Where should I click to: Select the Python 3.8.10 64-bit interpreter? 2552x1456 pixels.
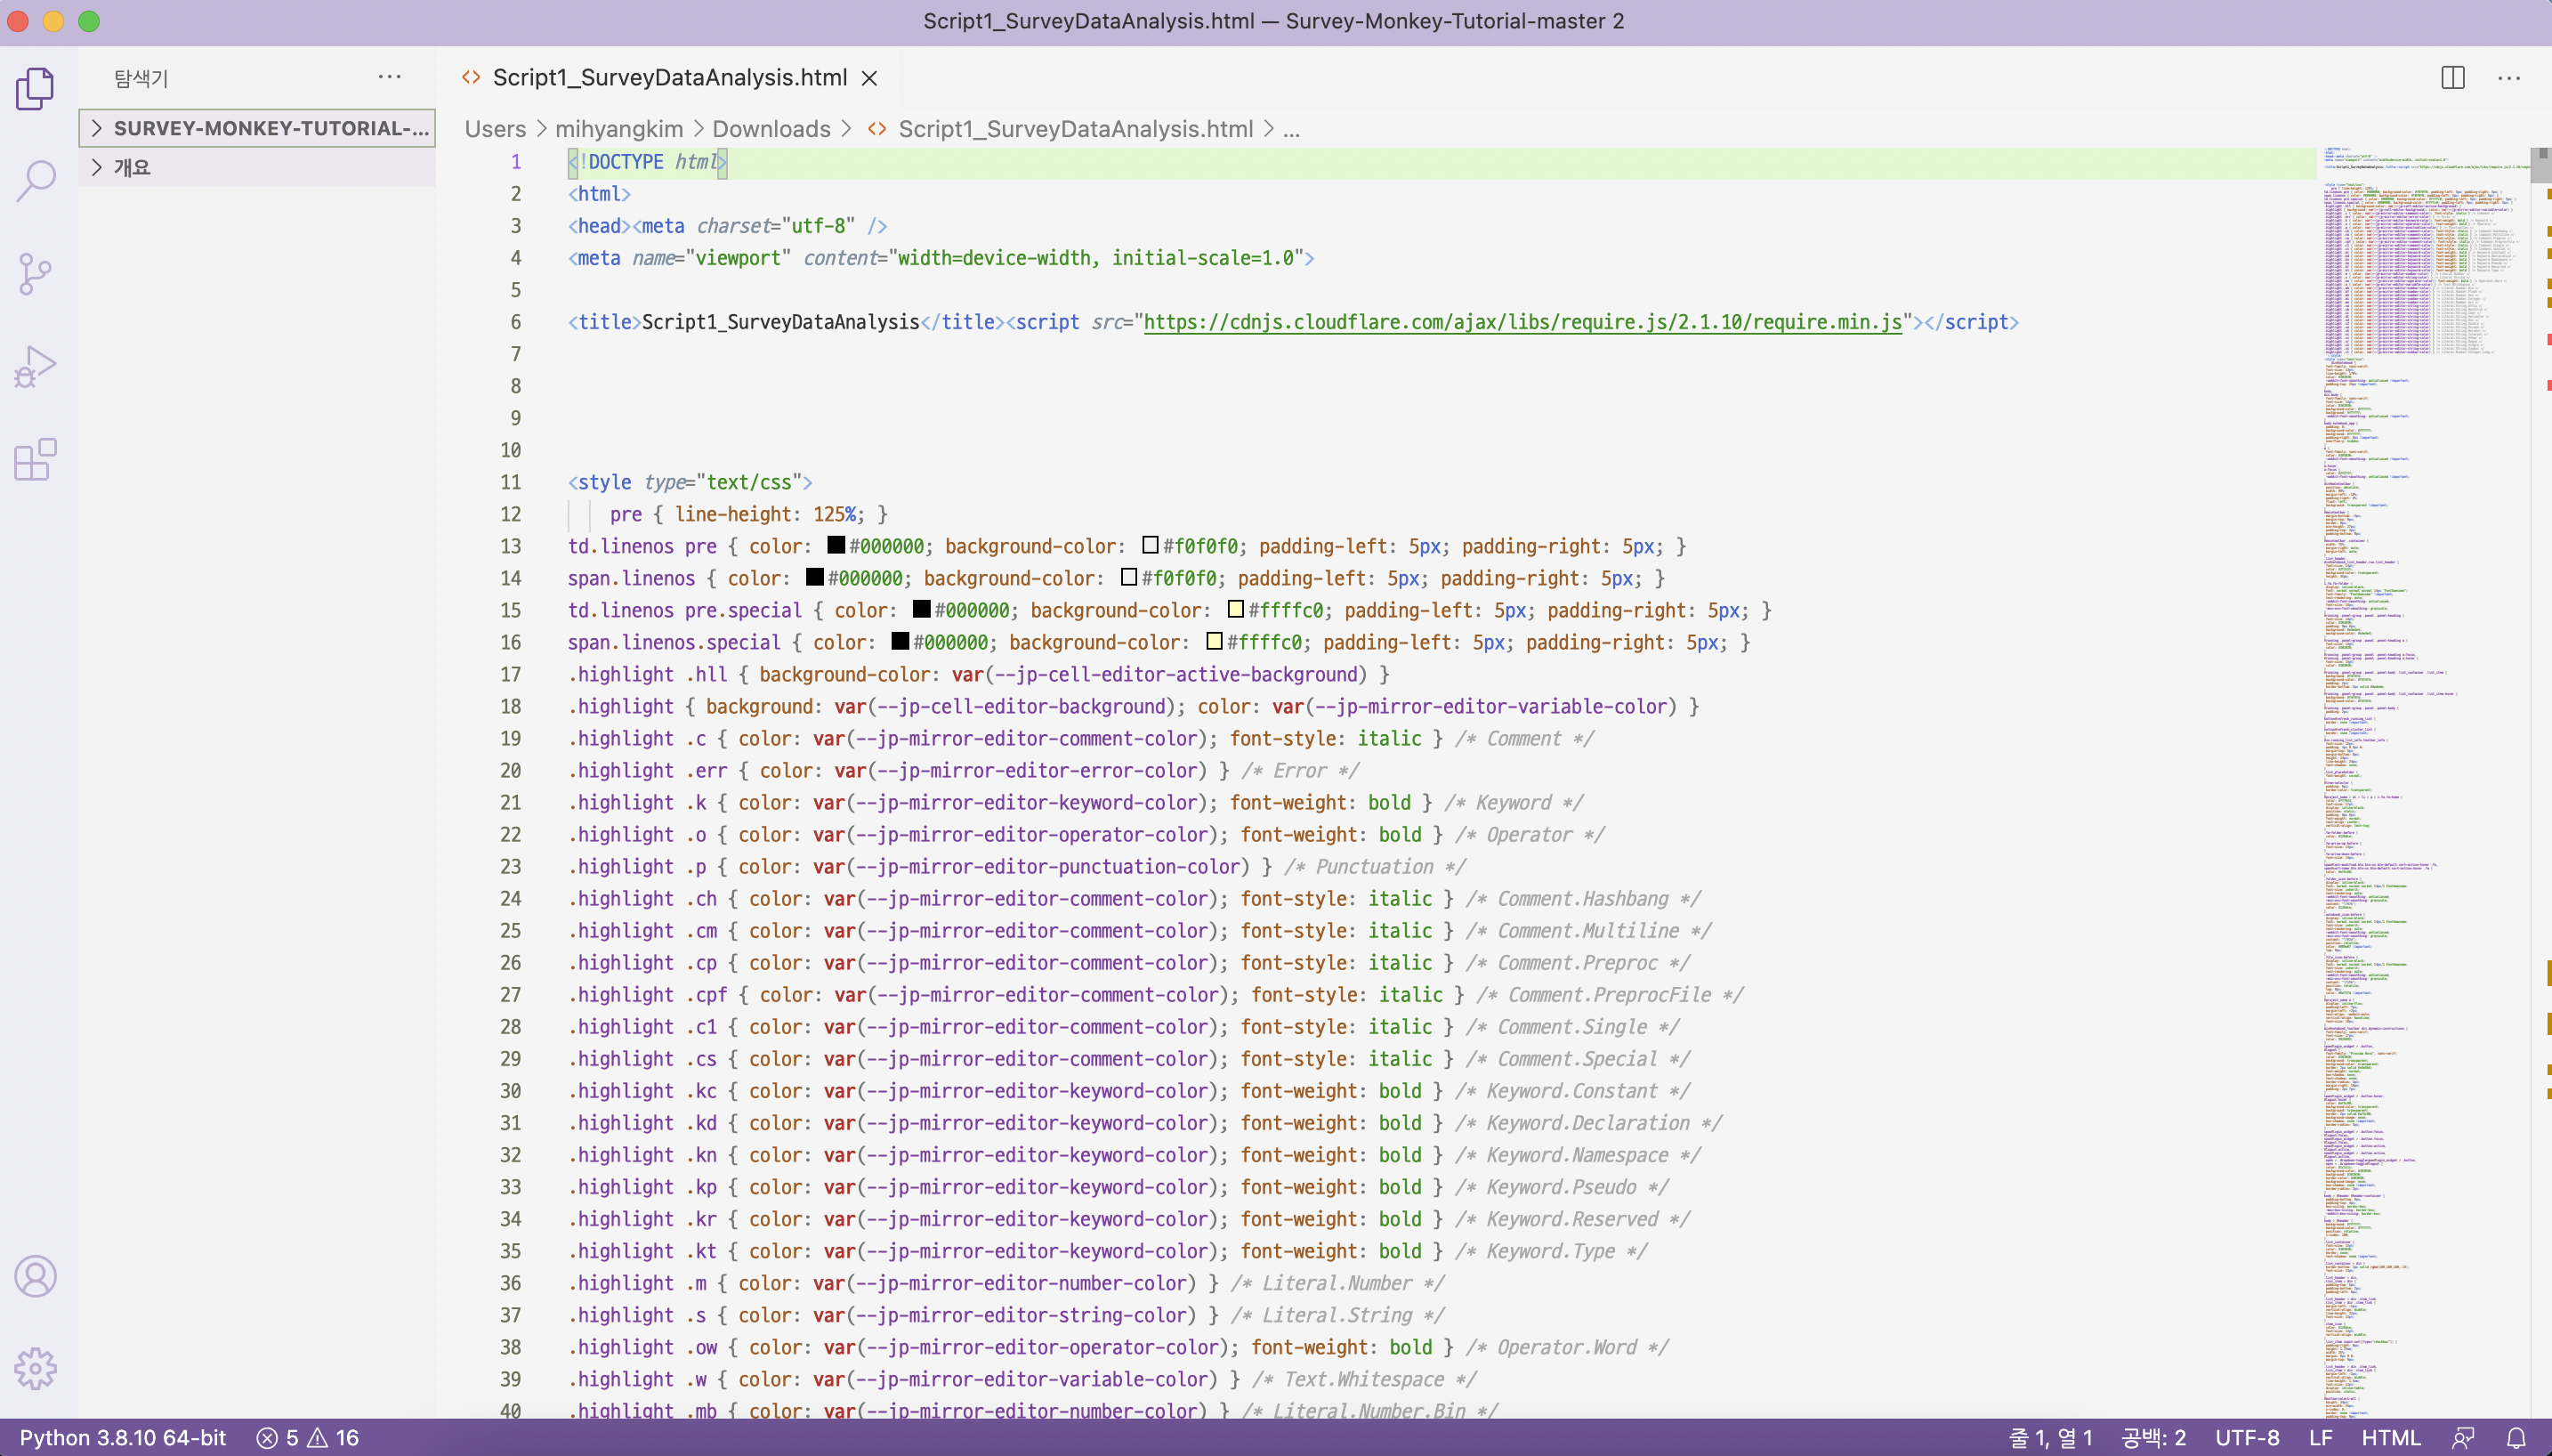[120, 1437]
